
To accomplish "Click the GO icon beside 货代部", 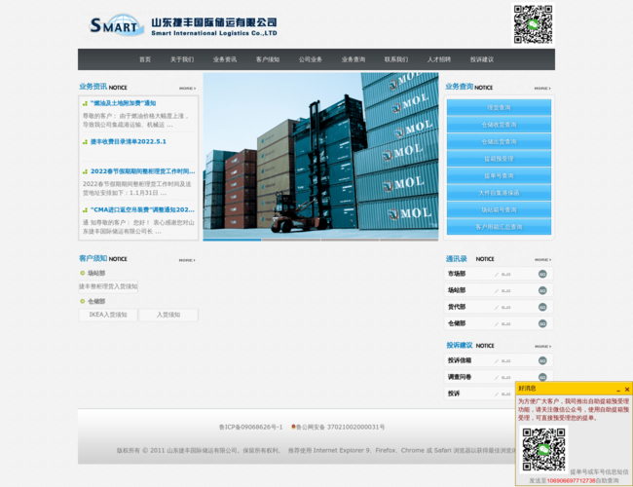I will coord(542,307).
